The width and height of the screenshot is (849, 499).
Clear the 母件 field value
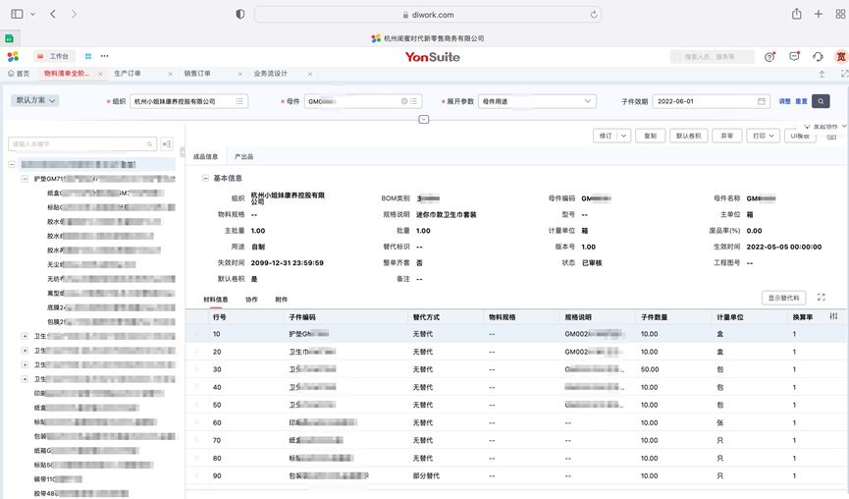(x=403, y=101)
